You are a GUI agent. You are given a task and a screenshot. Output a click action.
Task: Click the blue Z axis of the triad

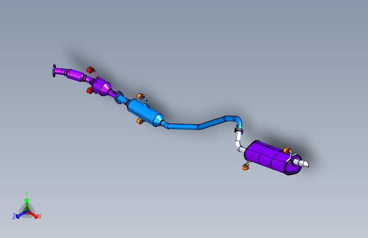(x=21, y=215)
